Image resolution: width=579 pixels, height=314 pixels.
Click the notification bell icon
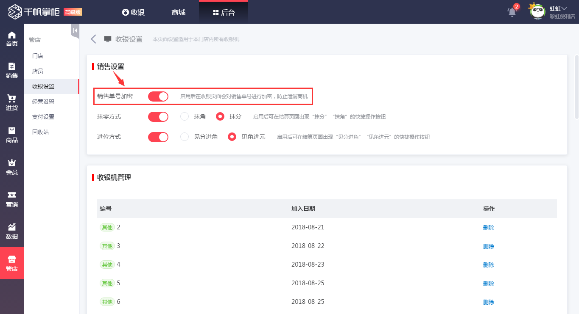[x=511, y=12]
